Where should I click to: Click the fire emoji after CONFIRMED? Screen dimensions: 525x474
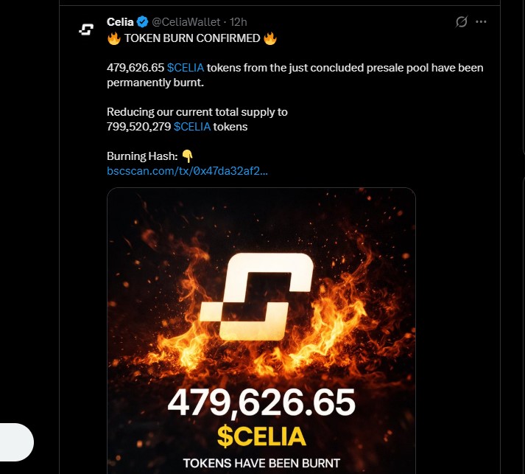coord(269,37)
